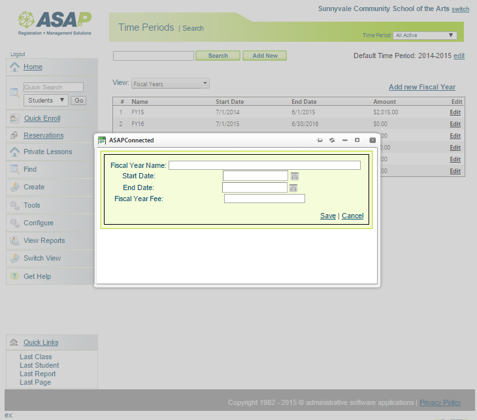The image size is (477, 420).
Task: Click the Fiscal Year Name field
Action: coord(264,165)
